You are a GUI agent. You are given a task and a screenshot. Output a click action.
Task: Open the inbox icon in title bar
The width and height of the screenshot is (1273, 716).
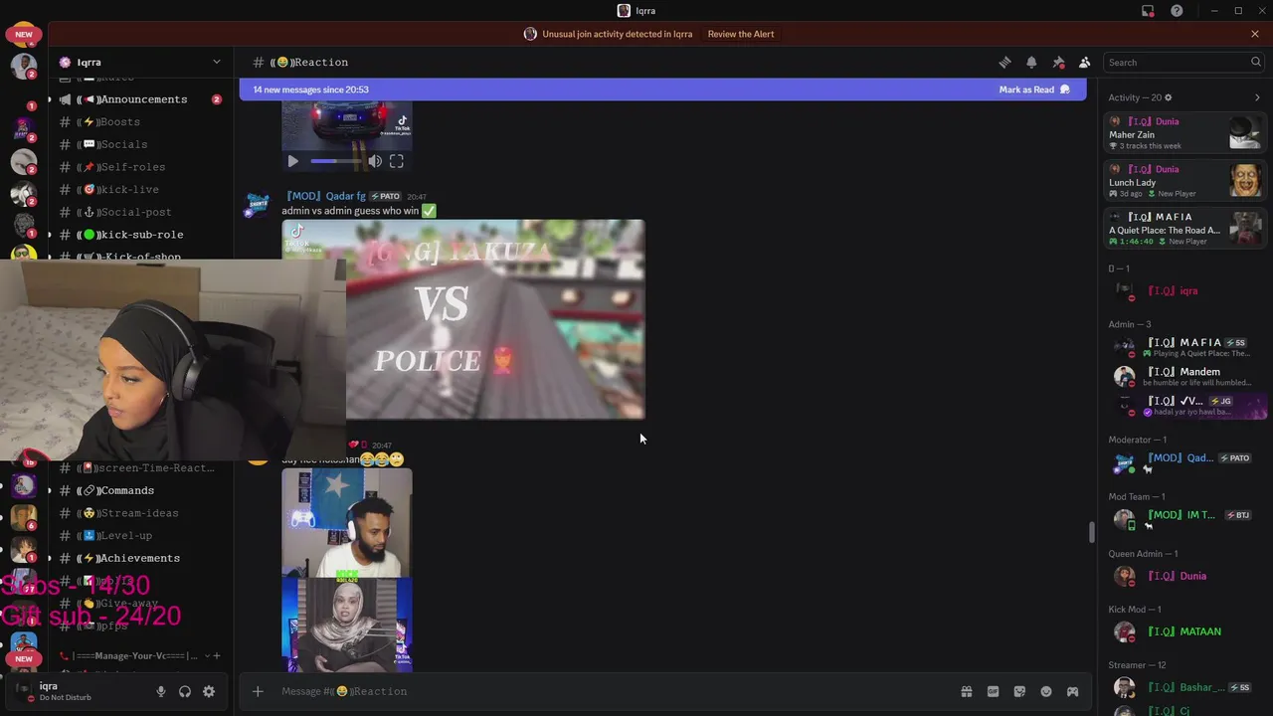[1148, 11]
